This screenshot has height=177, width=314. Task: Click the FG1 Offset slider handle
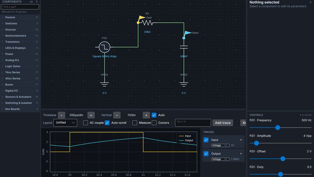click(x=283, y=159)
